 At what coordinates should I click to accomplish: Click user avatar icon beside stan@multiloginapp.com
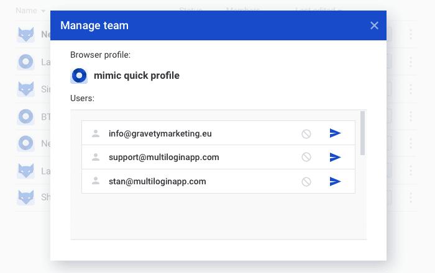tap(96, 181)
